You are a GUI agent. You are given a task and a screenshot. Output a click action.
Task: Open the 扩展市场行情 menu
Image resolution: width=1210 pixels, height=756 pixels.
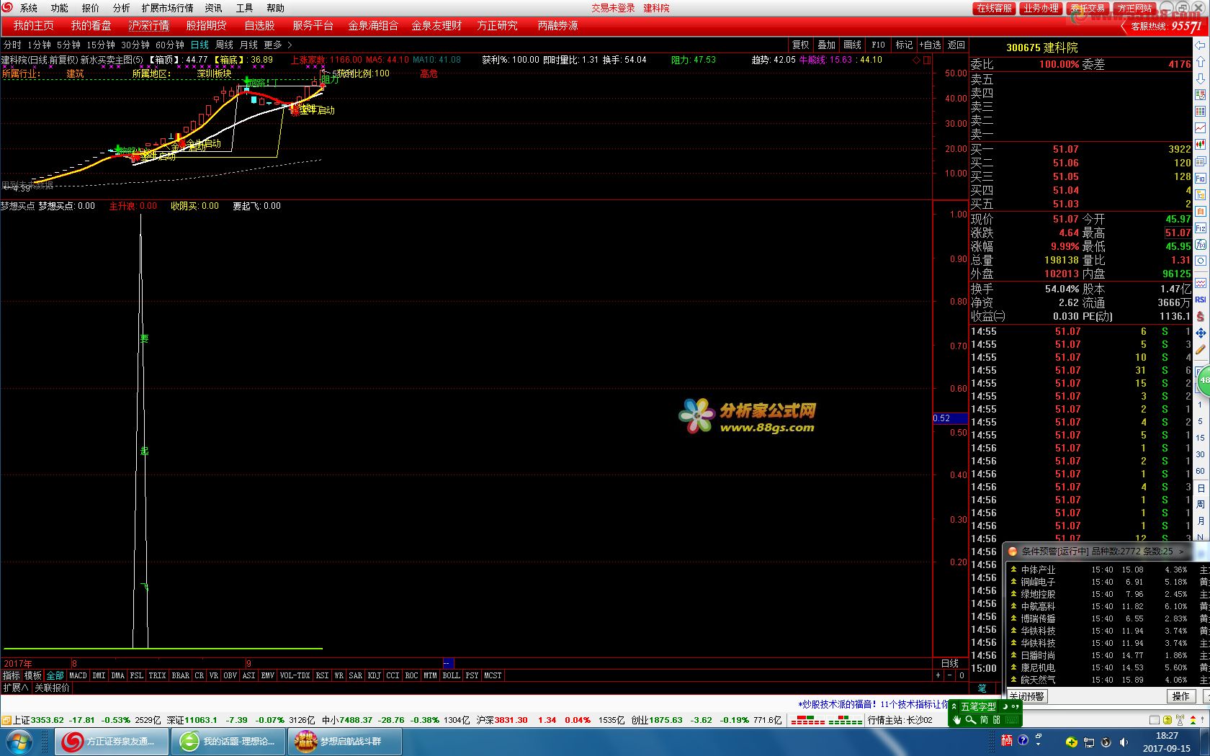click(167, 8)
